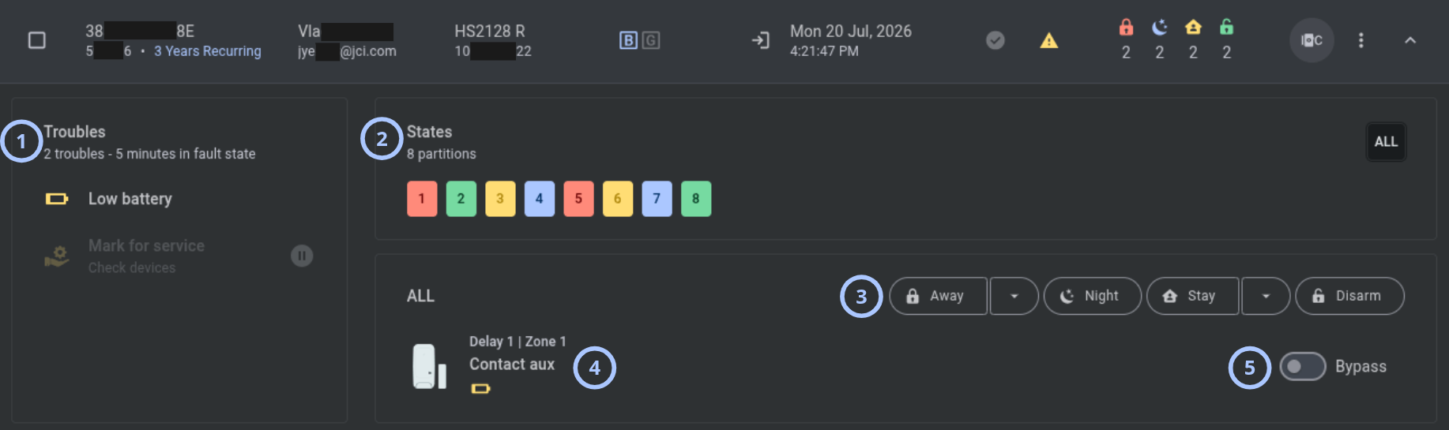
Task: Click the Disarm button
Action: click(x=1349, y=296)
